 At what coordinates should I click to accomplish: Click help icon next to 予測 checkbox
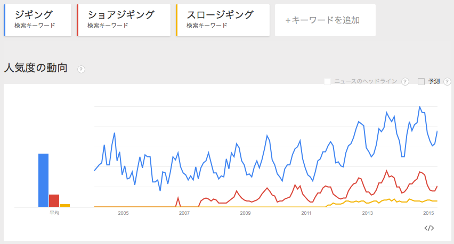point(447,81)
